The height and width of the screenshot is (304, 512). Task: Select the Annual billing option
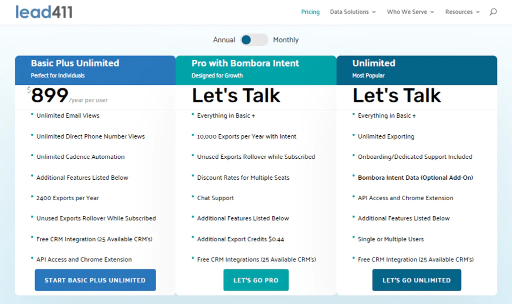pyautogui.click(x=224, y=39)
